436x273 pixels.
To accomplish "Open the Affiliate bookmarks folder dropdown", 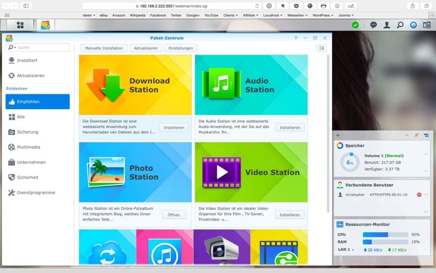I will click(x=251, y=15).
